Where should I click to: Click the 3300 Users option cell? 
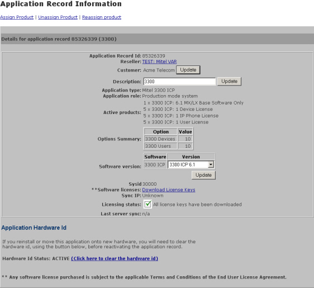(x=161, y=146)
